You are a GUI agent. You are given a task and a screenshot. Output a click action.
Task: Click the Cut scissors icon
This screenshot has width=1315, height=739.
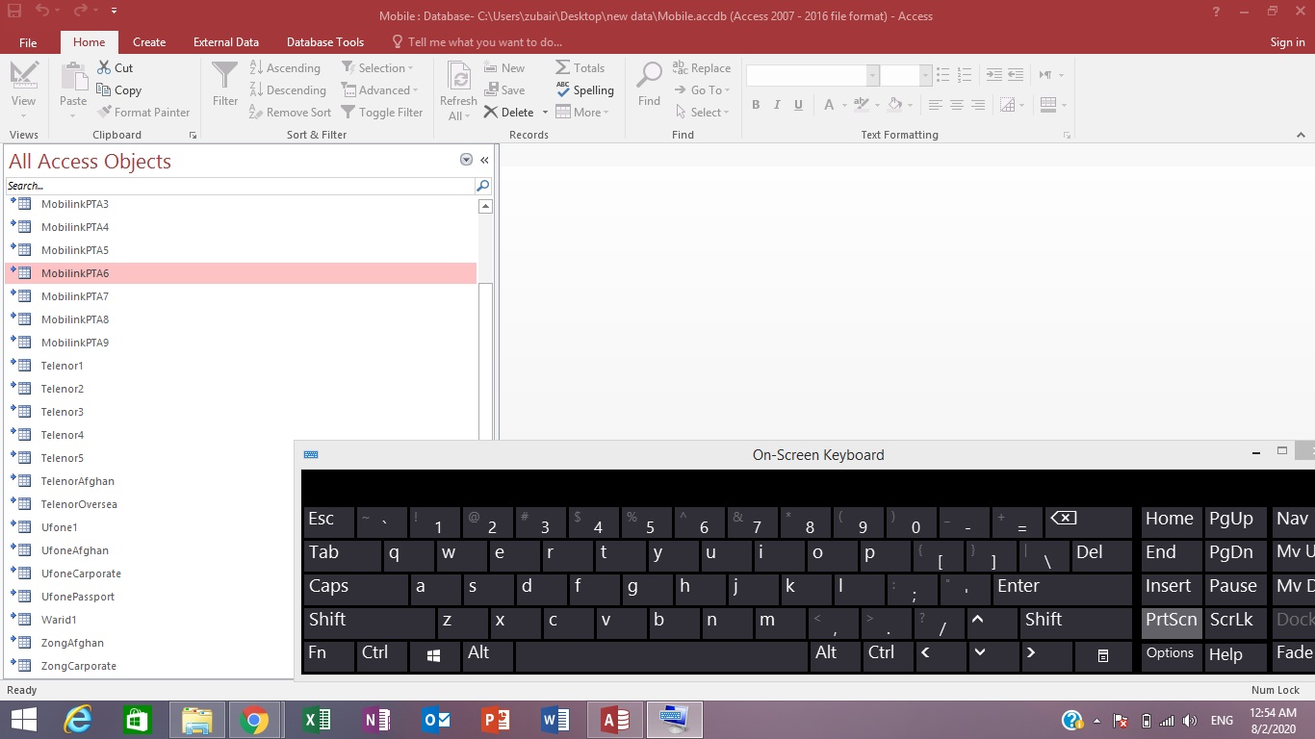(104, 67)
